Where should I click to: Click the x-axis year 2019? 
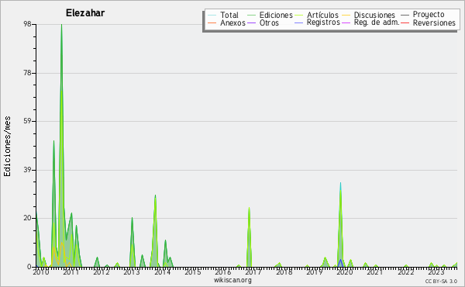315,271
